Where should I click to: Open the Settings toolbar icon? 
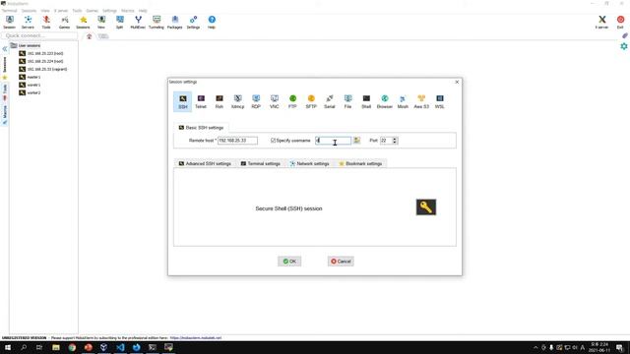coord(193,22)
